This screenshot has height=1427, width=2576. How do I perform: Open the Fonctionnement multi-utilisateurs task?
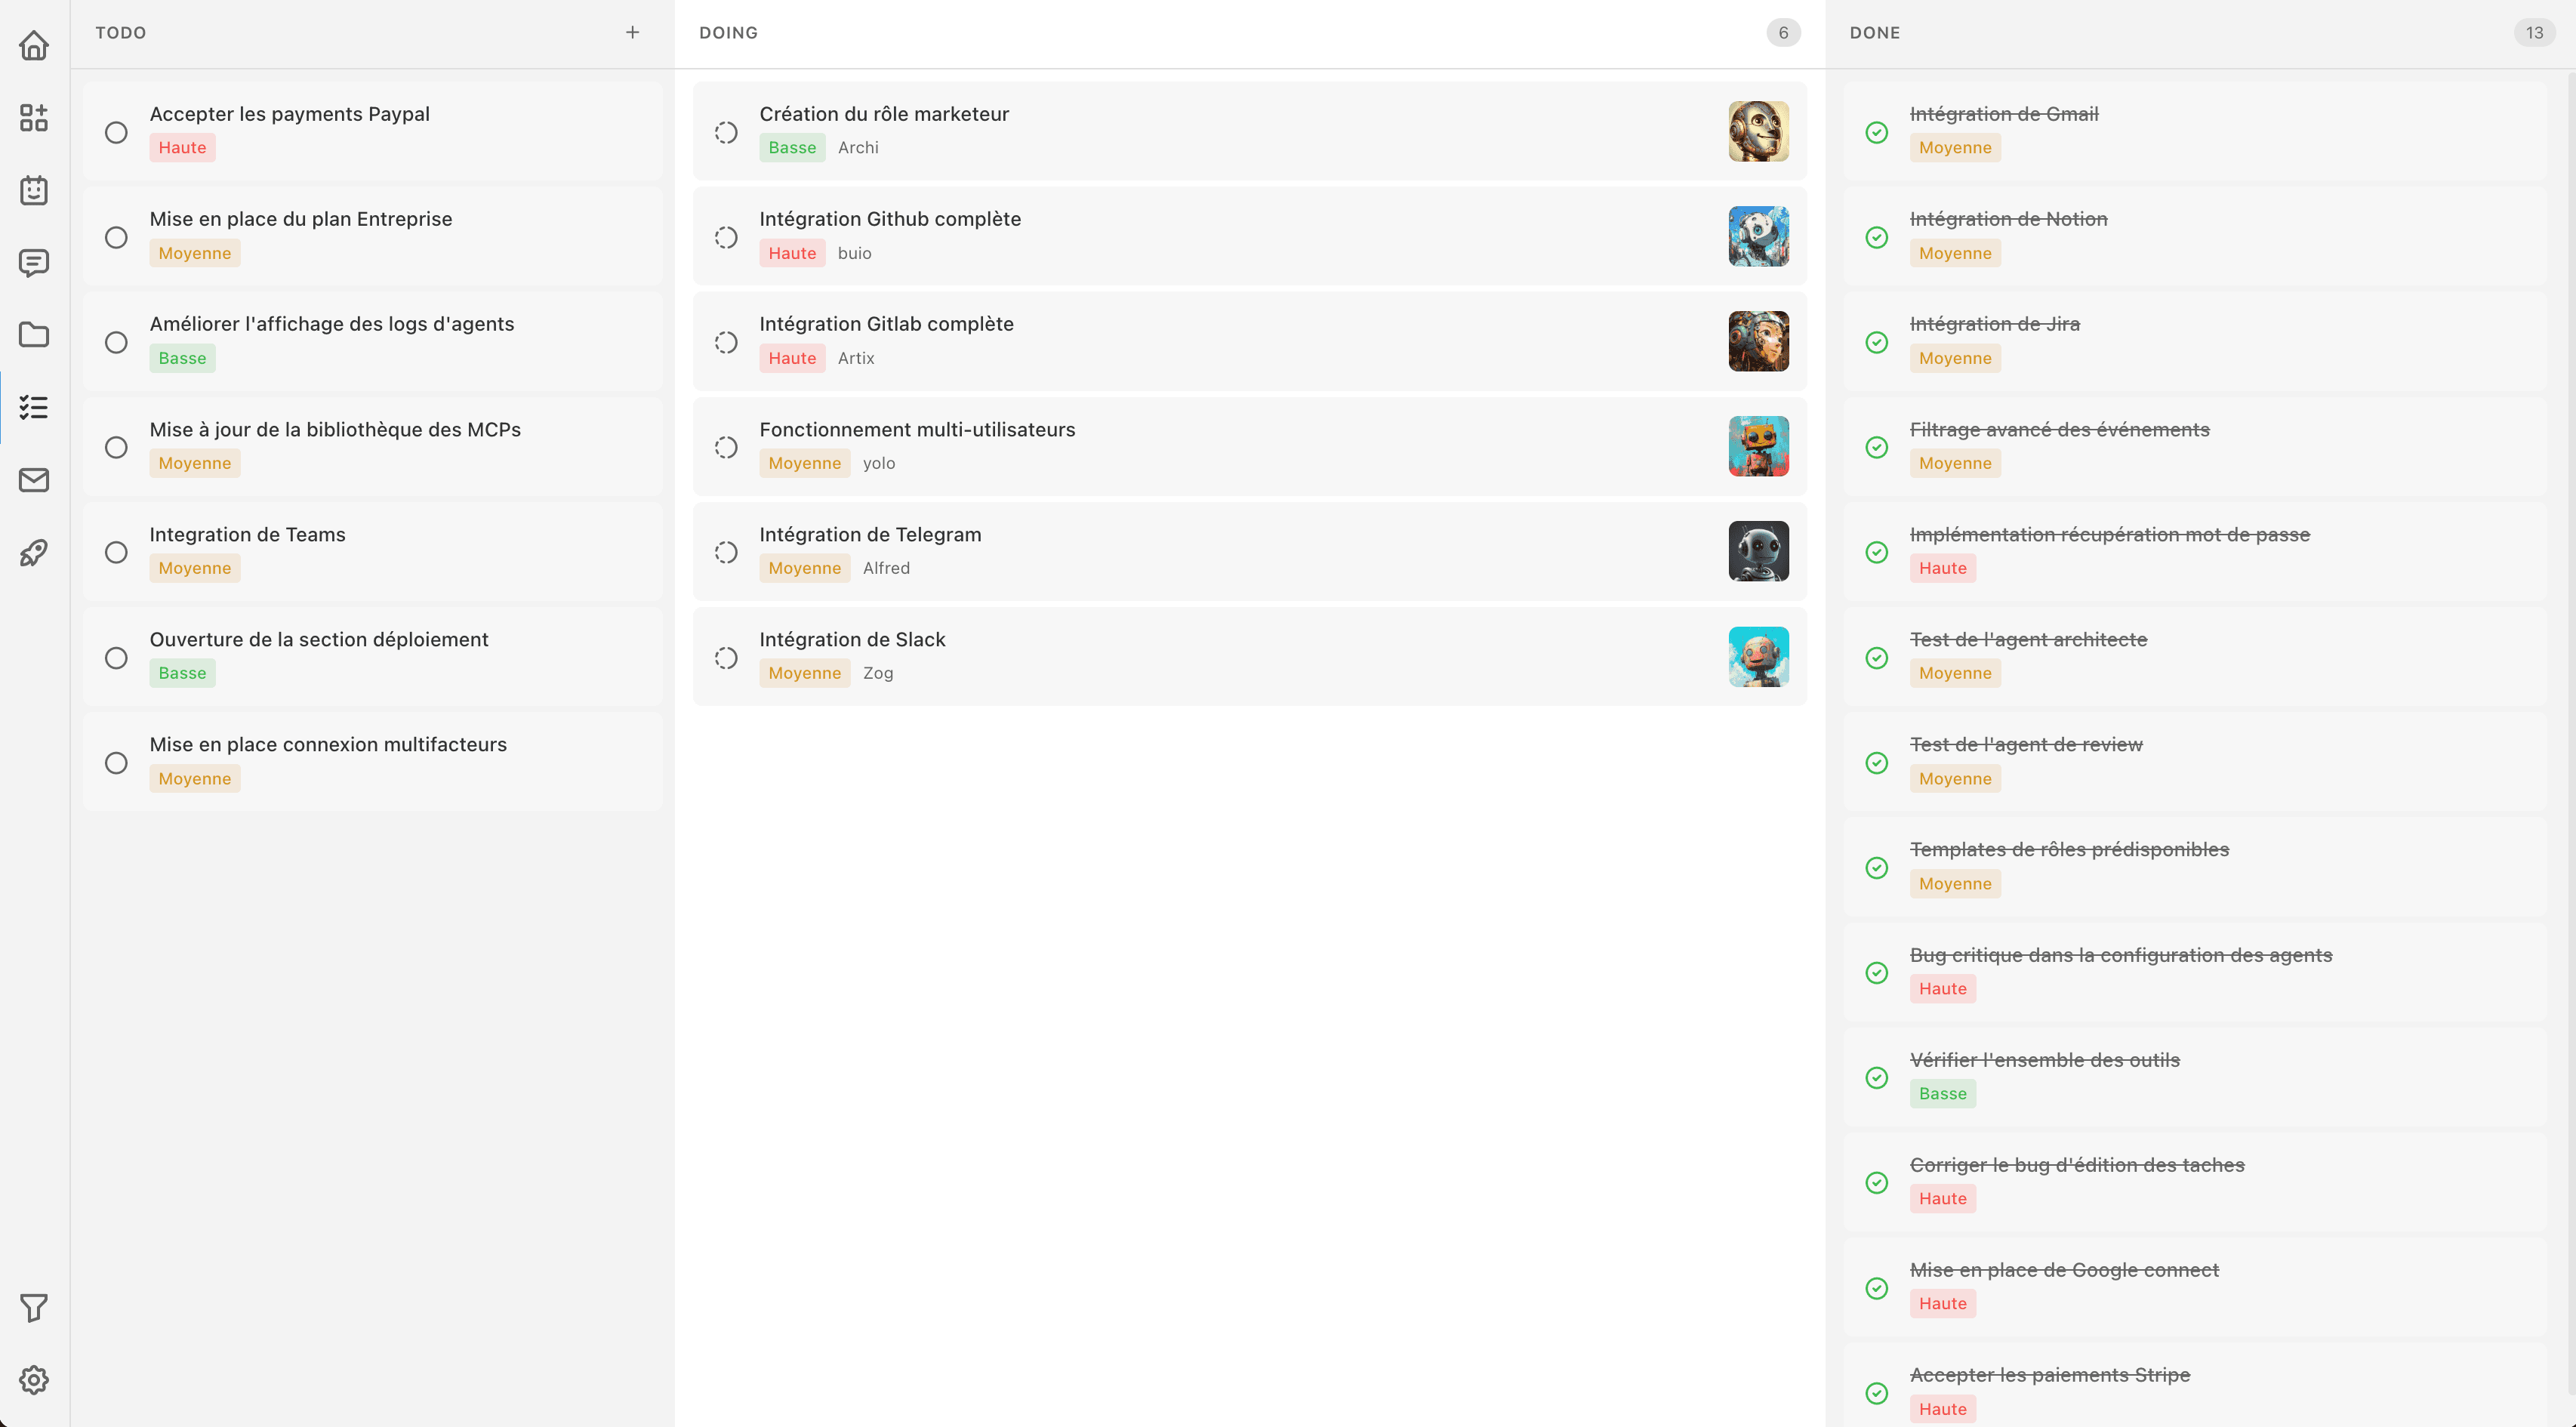coord(917,429)
